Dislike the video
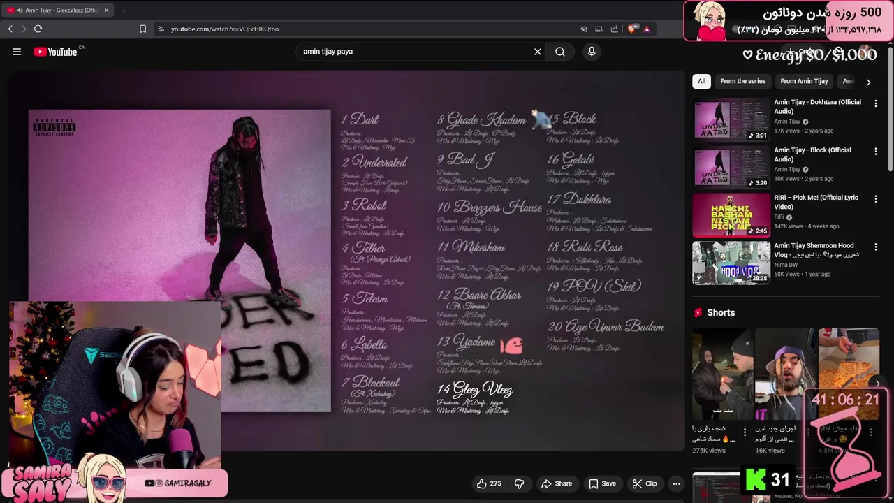 (x=520, y=483)
